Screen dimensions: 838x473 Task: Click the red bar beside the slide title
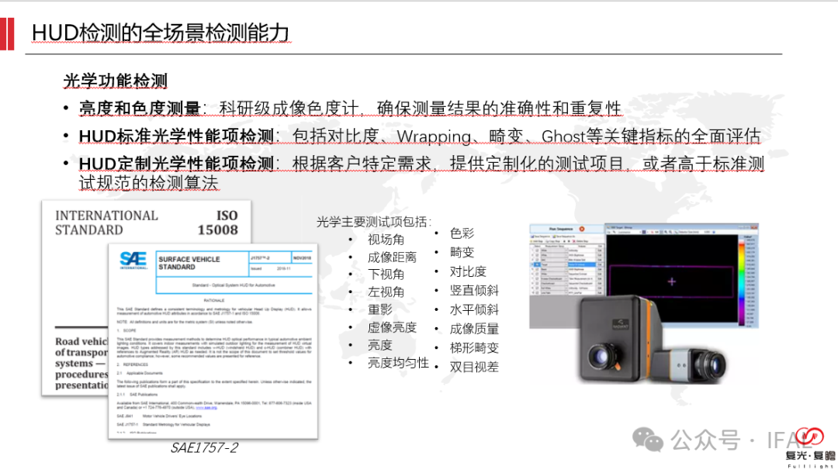pyautogui.click(x=7, y=33)
